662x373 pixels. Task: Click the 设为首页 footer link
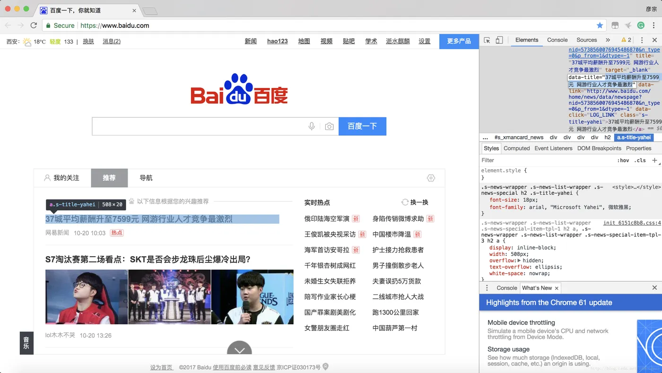pos(161,367)
